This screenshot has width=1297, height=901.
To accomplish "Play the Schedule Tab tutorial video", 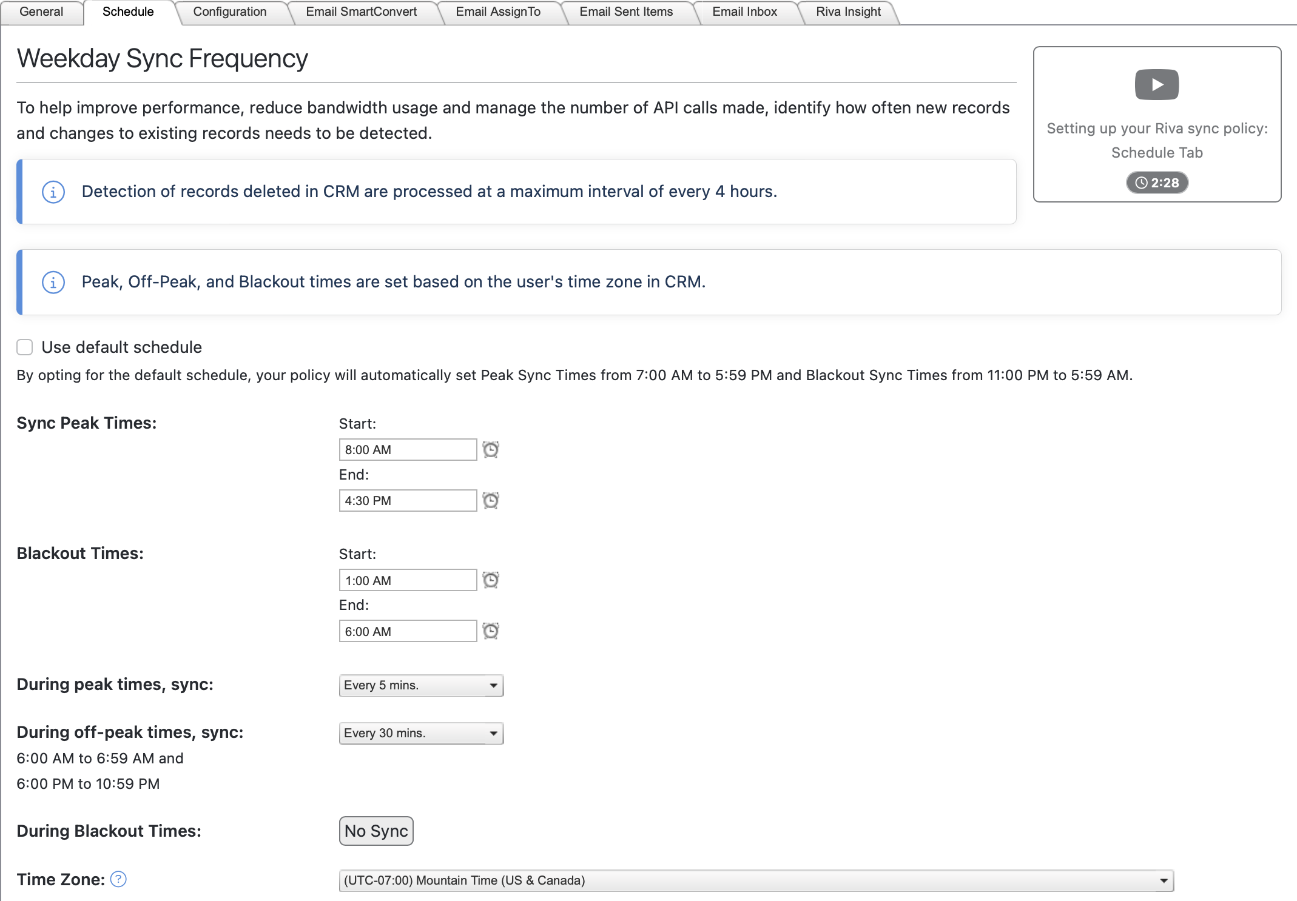I will (x=1156, y=84).
